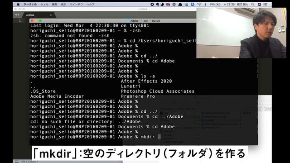Close the untitled tab in Sublime Text

[x=51, y=15]
